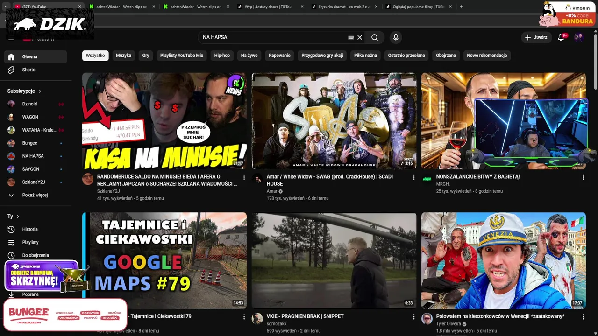Open a new browser tab with plus

(462, 7)
